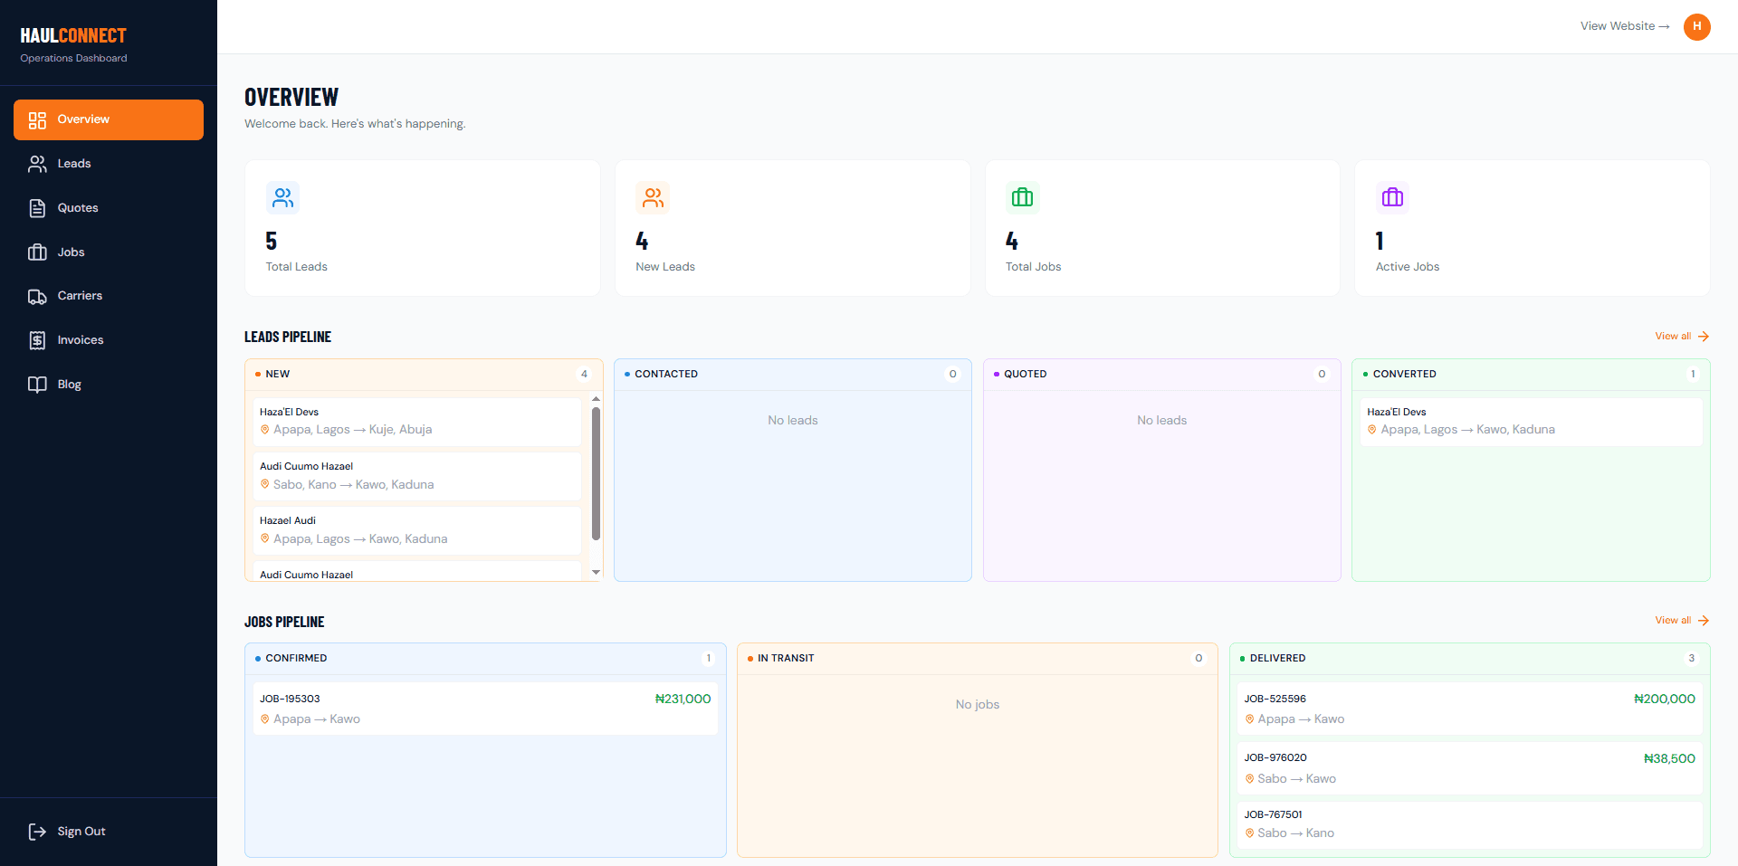Click the IN TRANSIT column header
This screenshot has width=1738, height=866.
[978, 659]
